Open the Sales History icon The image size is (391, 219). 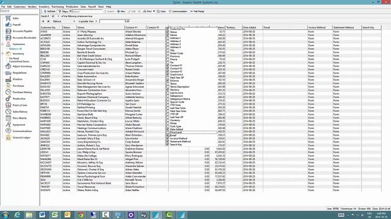point(8,111)
